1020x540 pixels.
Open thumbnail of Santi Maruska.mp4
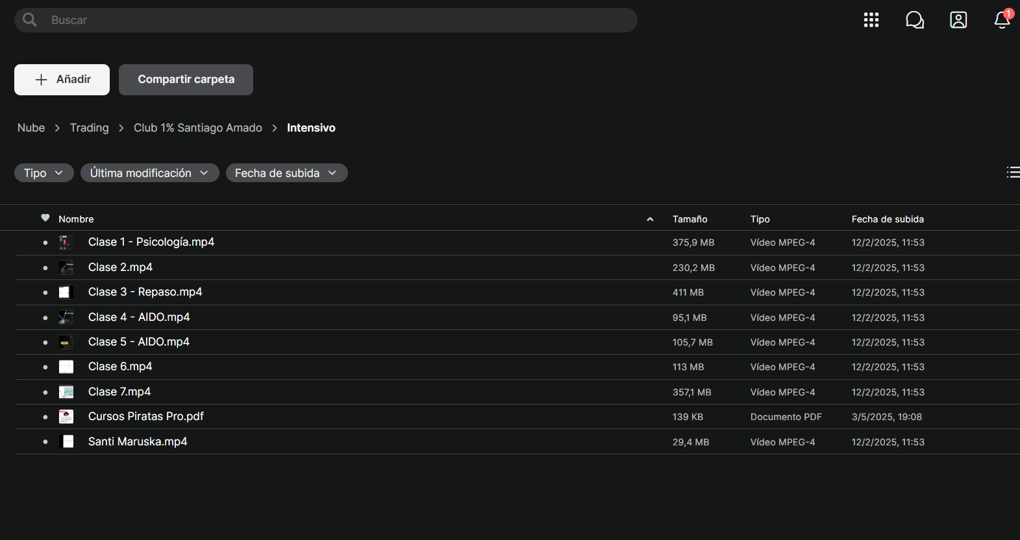click(66, 442)
